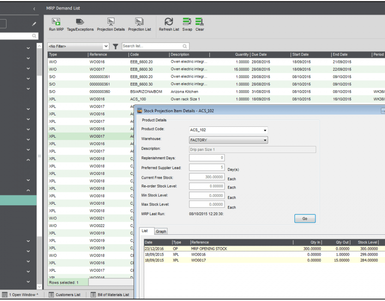Click the Min Stock Level field
The image size is (385, 301).
click(207, 195)
